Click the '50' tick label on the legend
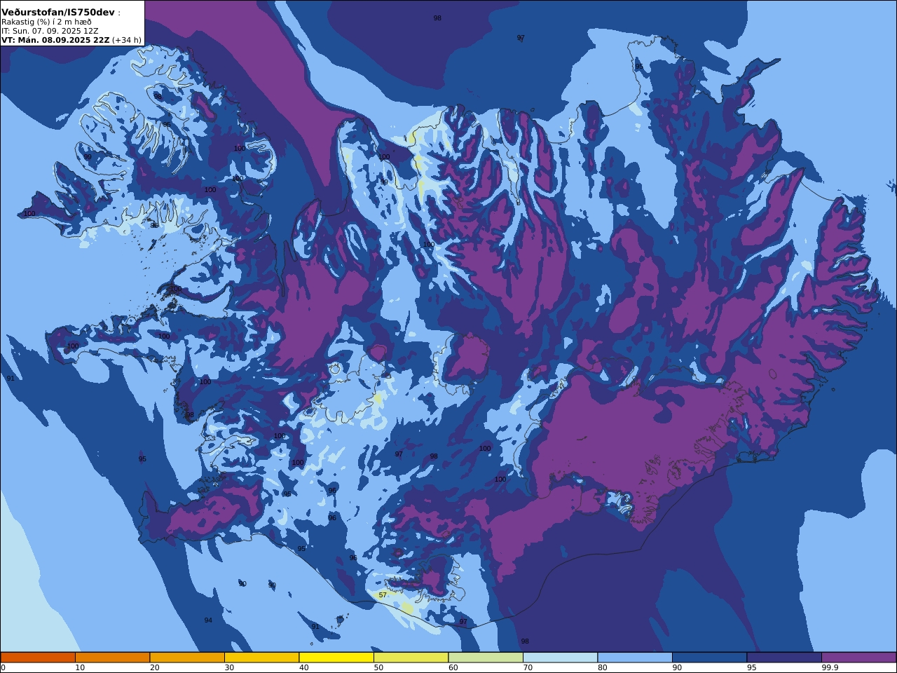The width and height of the screenshot is (897, 673). coord(378,667)
